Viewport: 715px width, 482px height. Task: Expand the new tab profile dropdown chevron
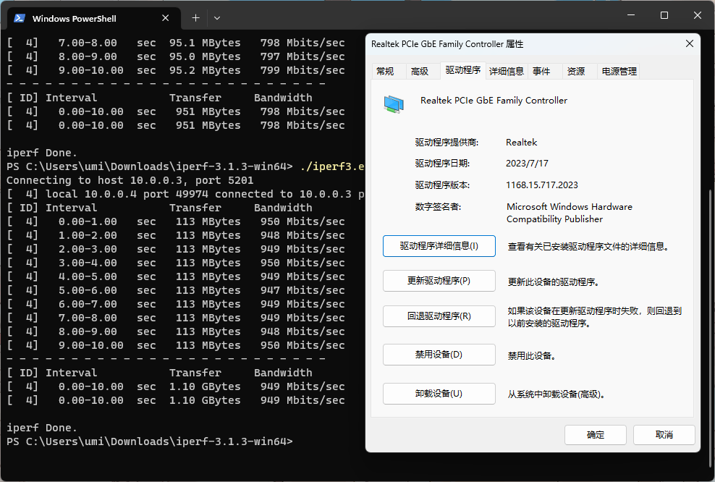point(217,17)
